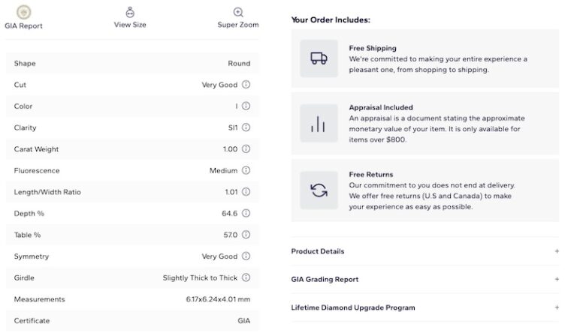Click info icon beside Cut Very Good
This screenshot has width=577, height=333.
[x=246, y=85]
